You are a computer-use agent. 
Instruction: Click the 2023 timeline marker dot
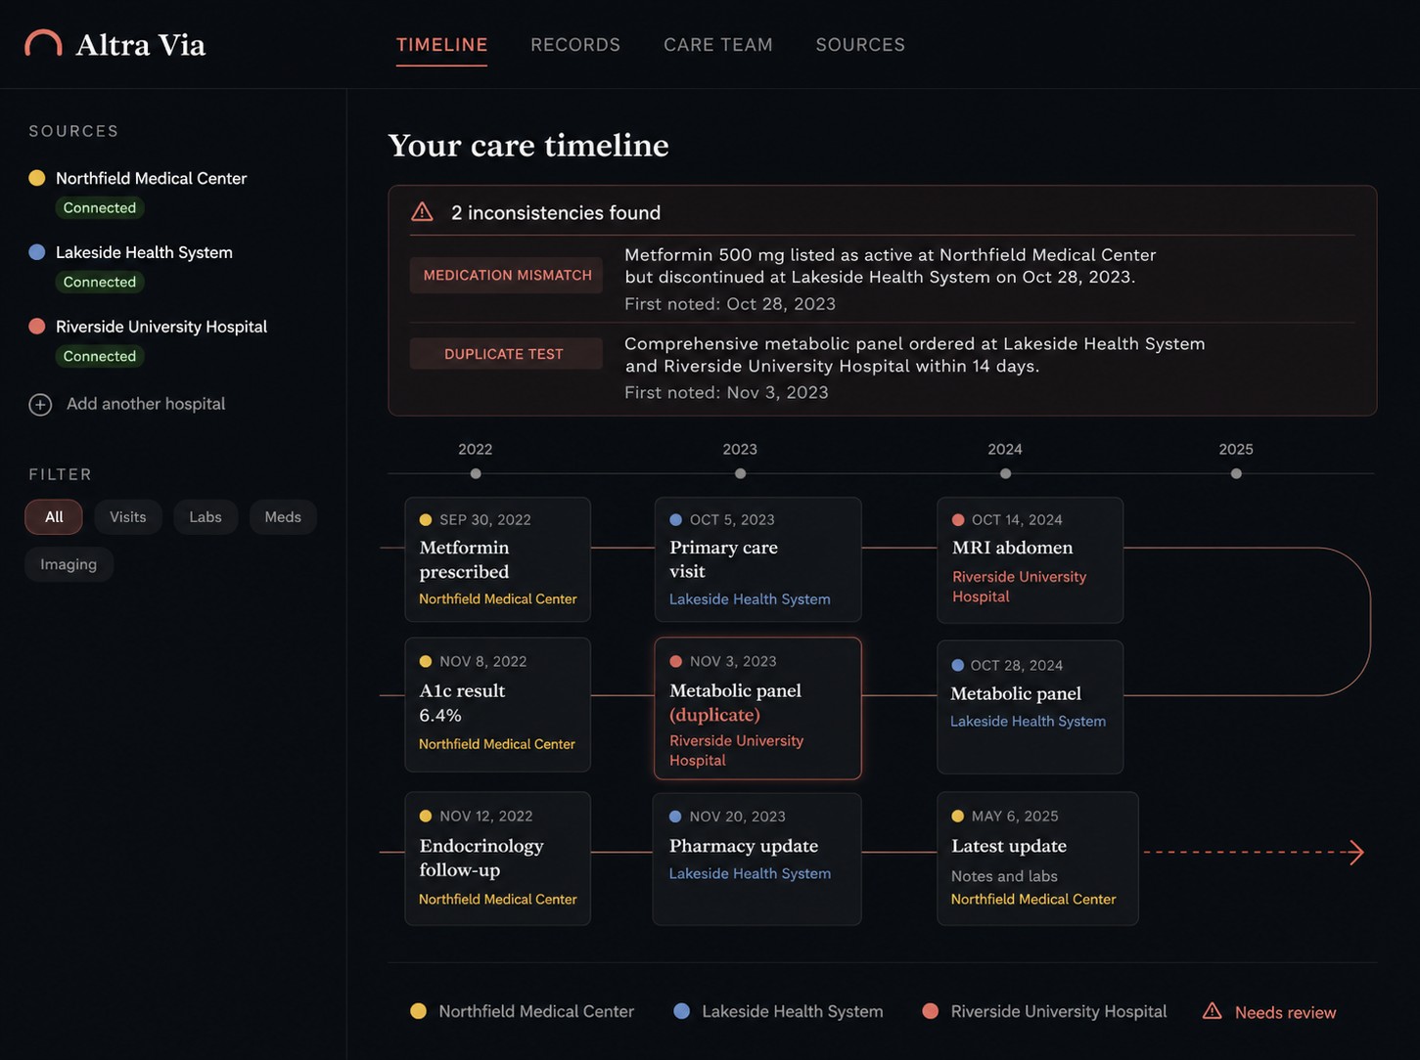pos(740,473)
